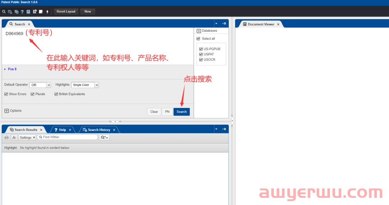Open the Default Operator dropdown
Viewport: 389px width, 205px height.
pyautogui.click(x=49, y=85)
